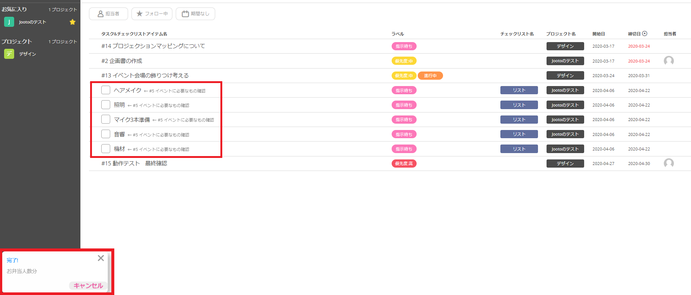
Task: Expand the 期間なし period filter
Action: (195, 14)
